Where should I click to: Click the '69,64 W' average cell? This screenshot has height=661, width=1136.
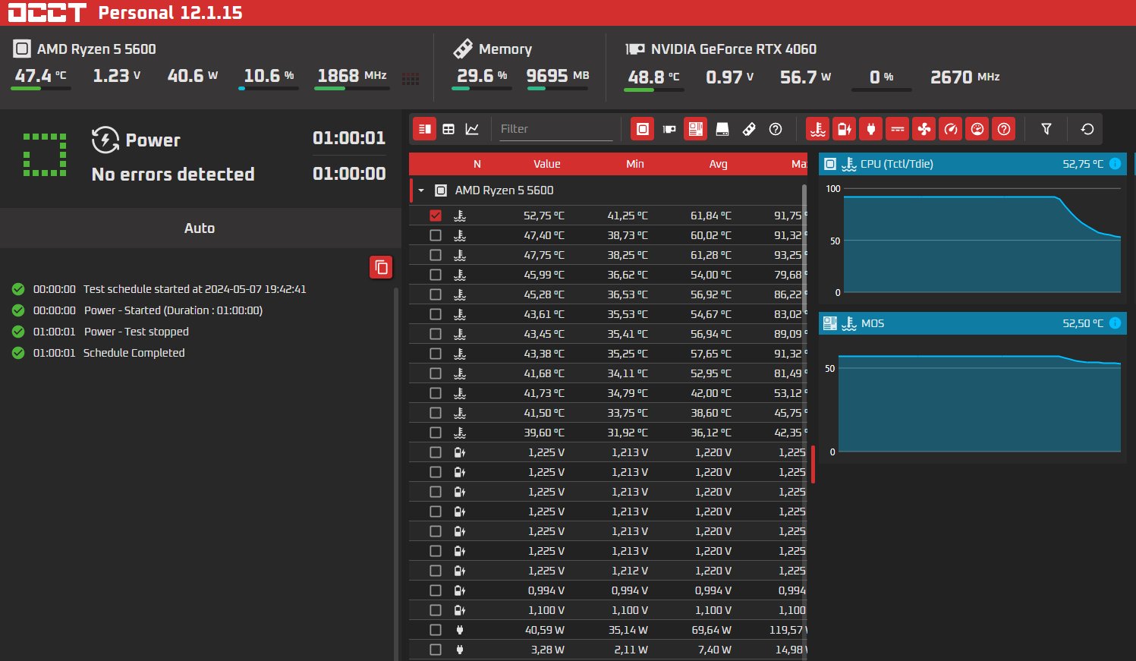(x=712, y=630)
